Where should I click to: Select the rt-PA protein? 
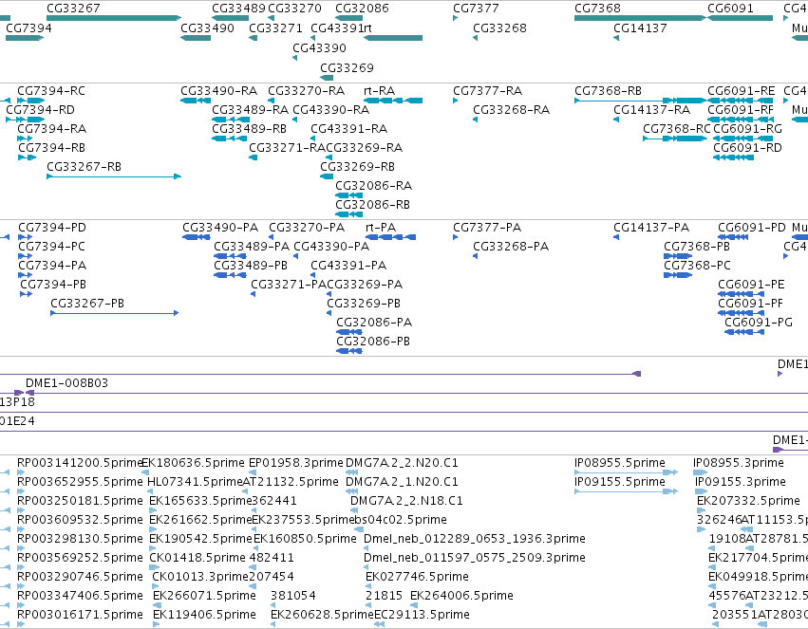point(390,237)
